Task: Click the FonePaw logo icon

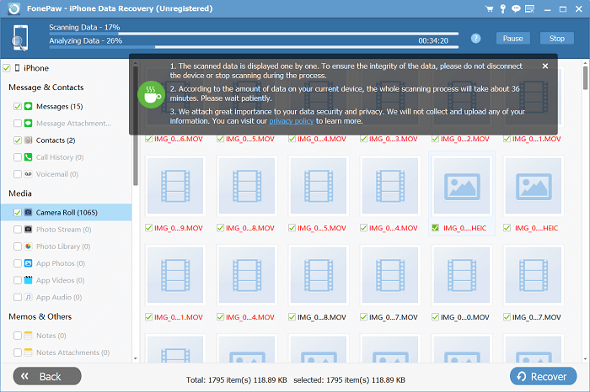Action: [x=14, y=8]
